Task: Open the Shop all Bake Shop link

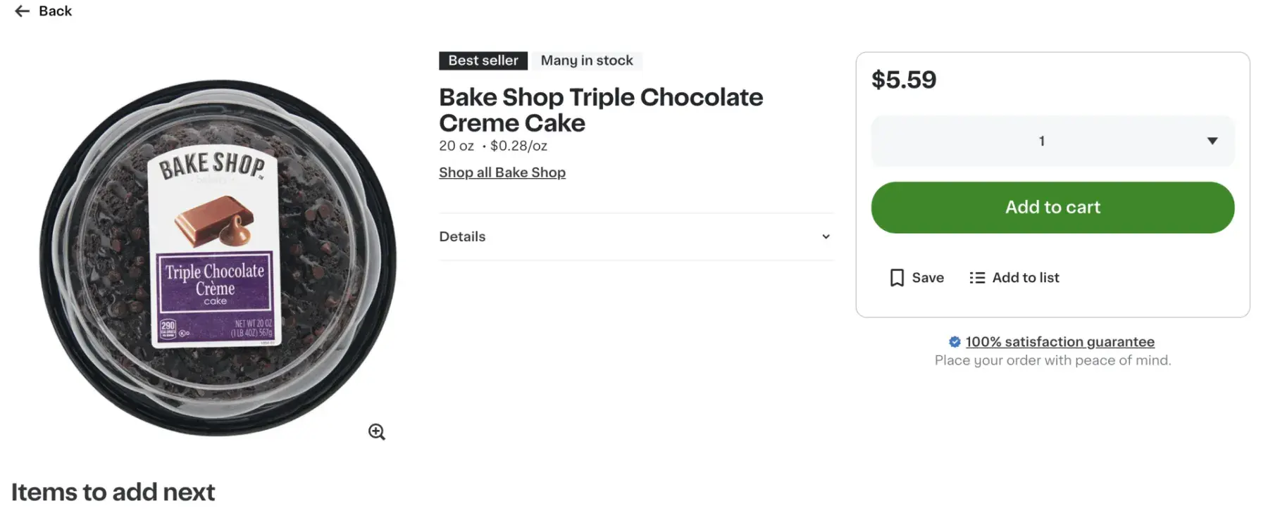Action: (x=502, y=172)
